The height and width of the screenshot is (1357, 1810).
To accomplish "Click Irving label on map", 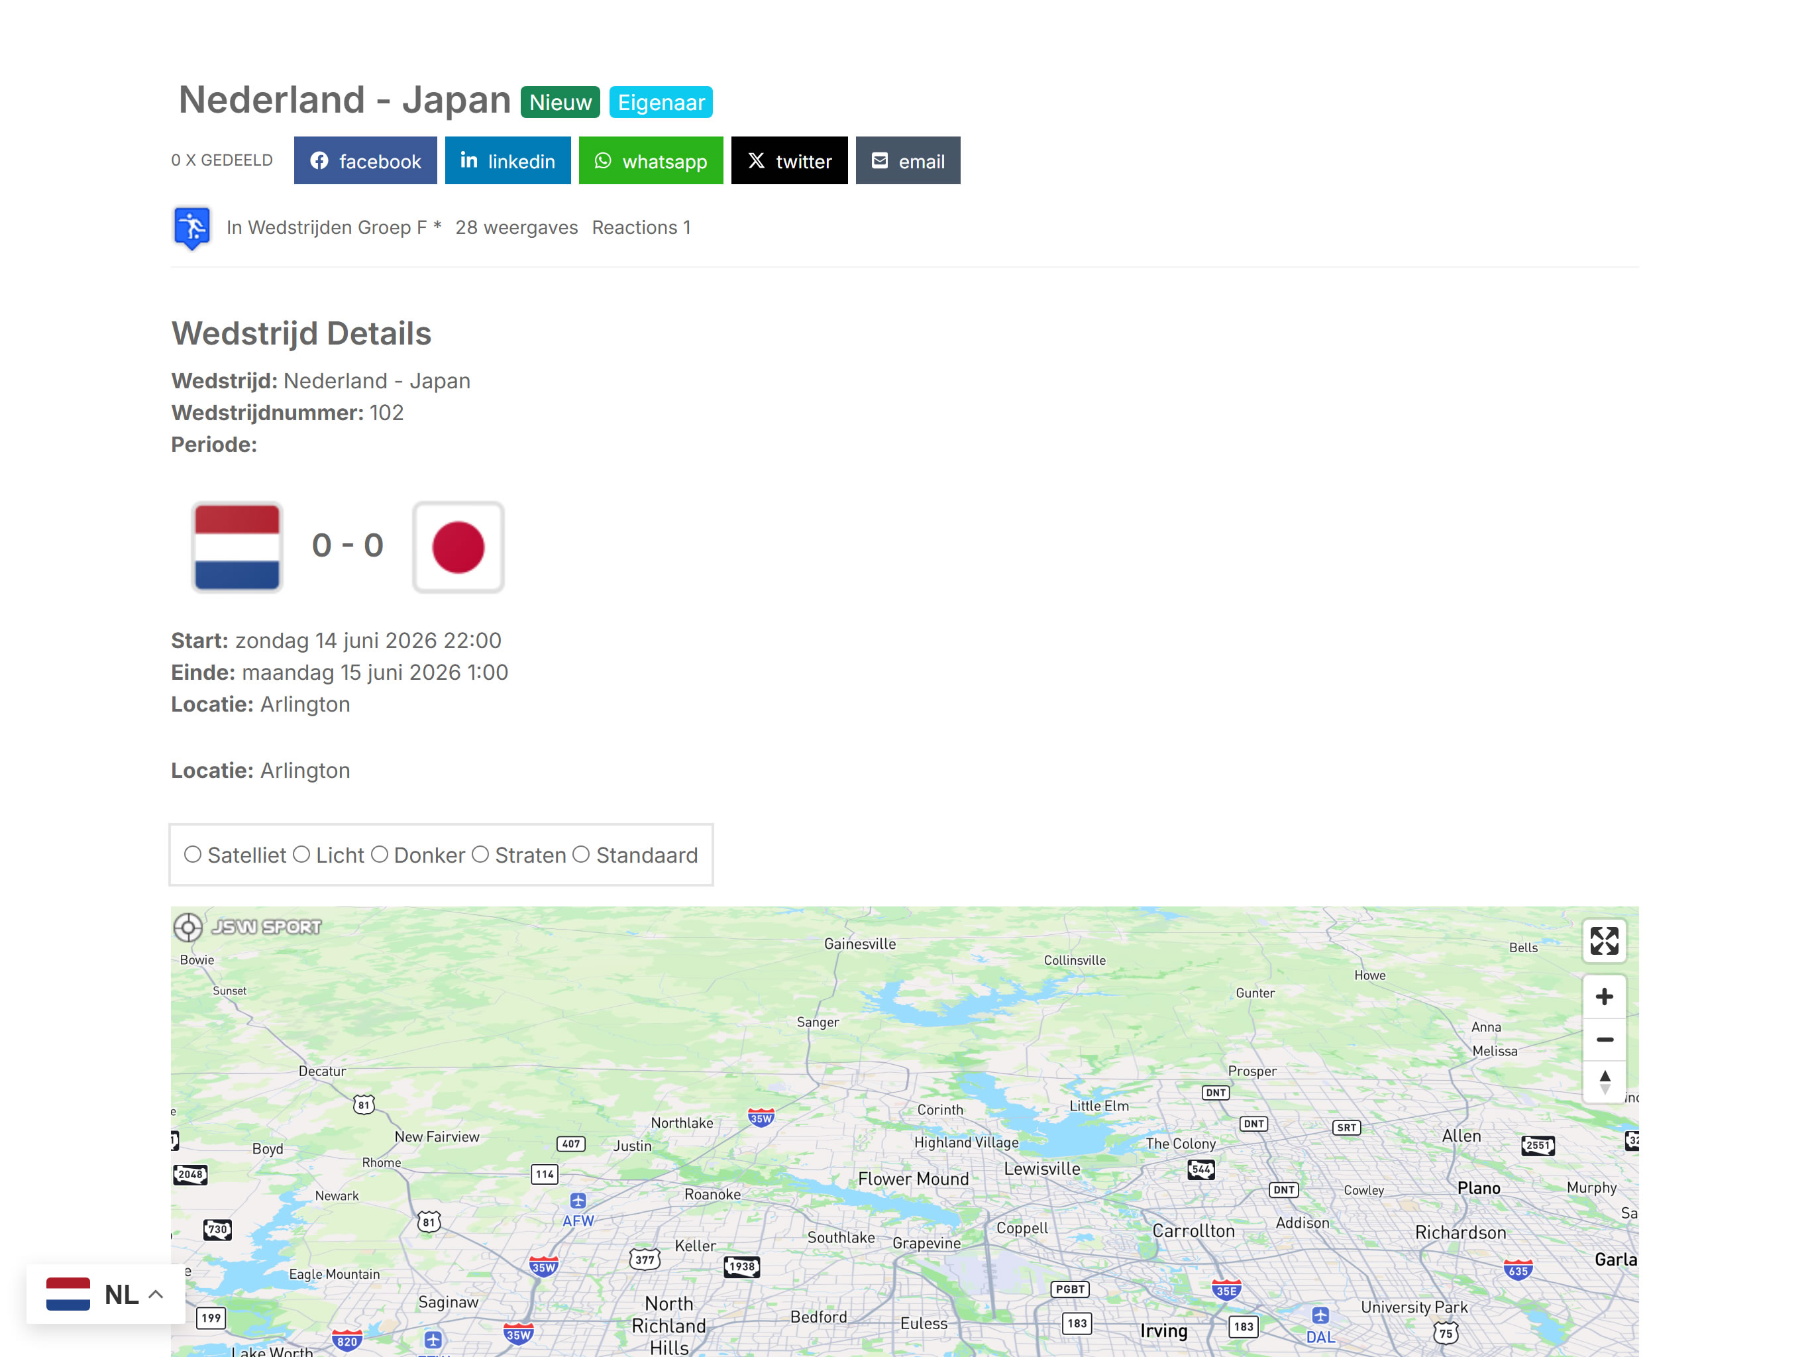I will point(1163,1332).
